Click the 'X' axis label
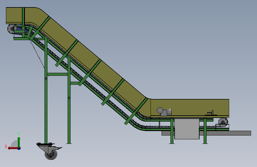This screenshot has height=167, width=257. coord(6,146)
